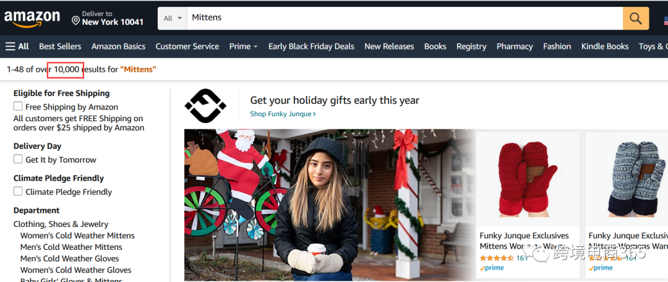668x282 pixels.
Task: Select Women's Cold Weather Mittens department
Action: tap(77, 236)
